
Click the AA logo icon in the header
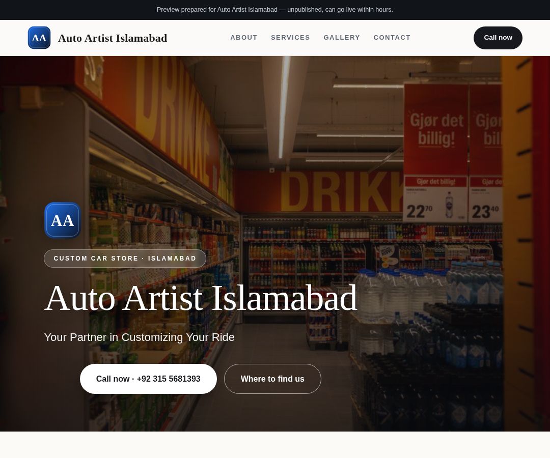pos(39,38)
